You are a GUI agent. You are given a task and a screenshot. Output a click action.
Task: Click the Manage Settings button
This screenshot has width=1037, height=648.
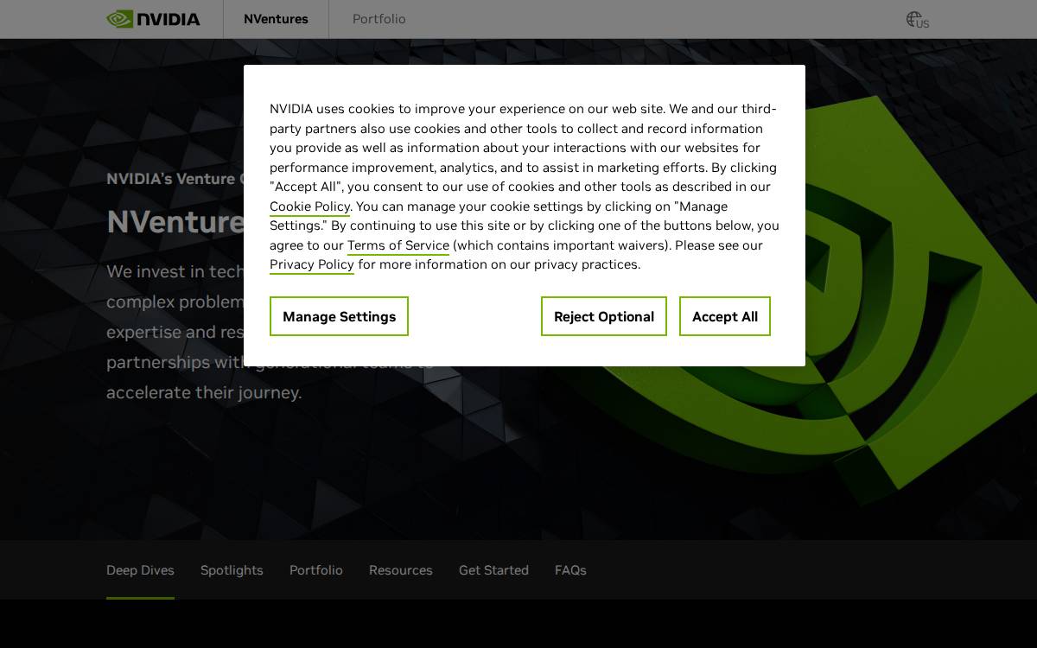pos(339,316)
